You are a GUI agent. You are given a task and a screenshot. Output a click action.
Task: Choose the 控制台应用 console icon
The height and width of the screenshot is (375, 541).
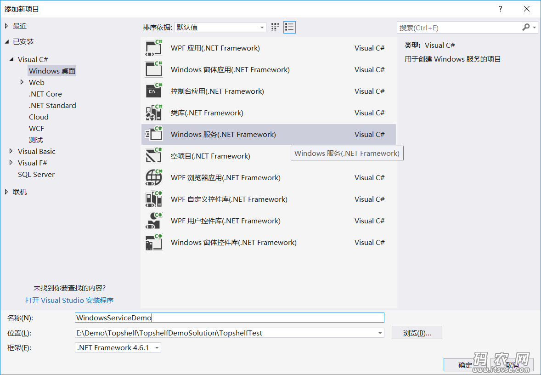[x=154, y=91]
